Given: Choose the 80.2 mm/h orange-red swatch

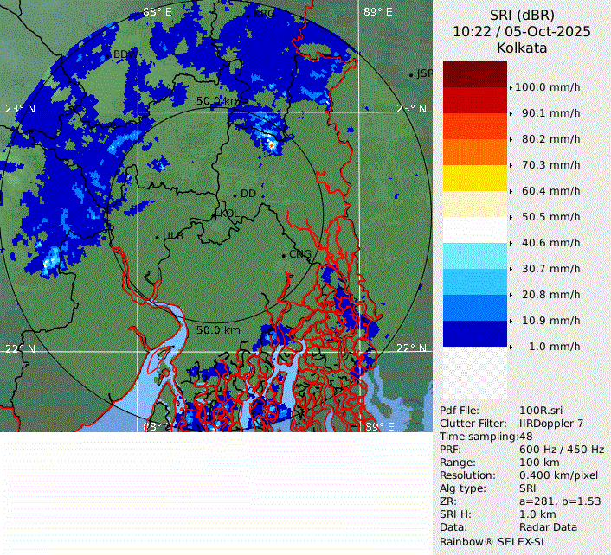Looking at the screenshot, I should [x=474, y=126].
